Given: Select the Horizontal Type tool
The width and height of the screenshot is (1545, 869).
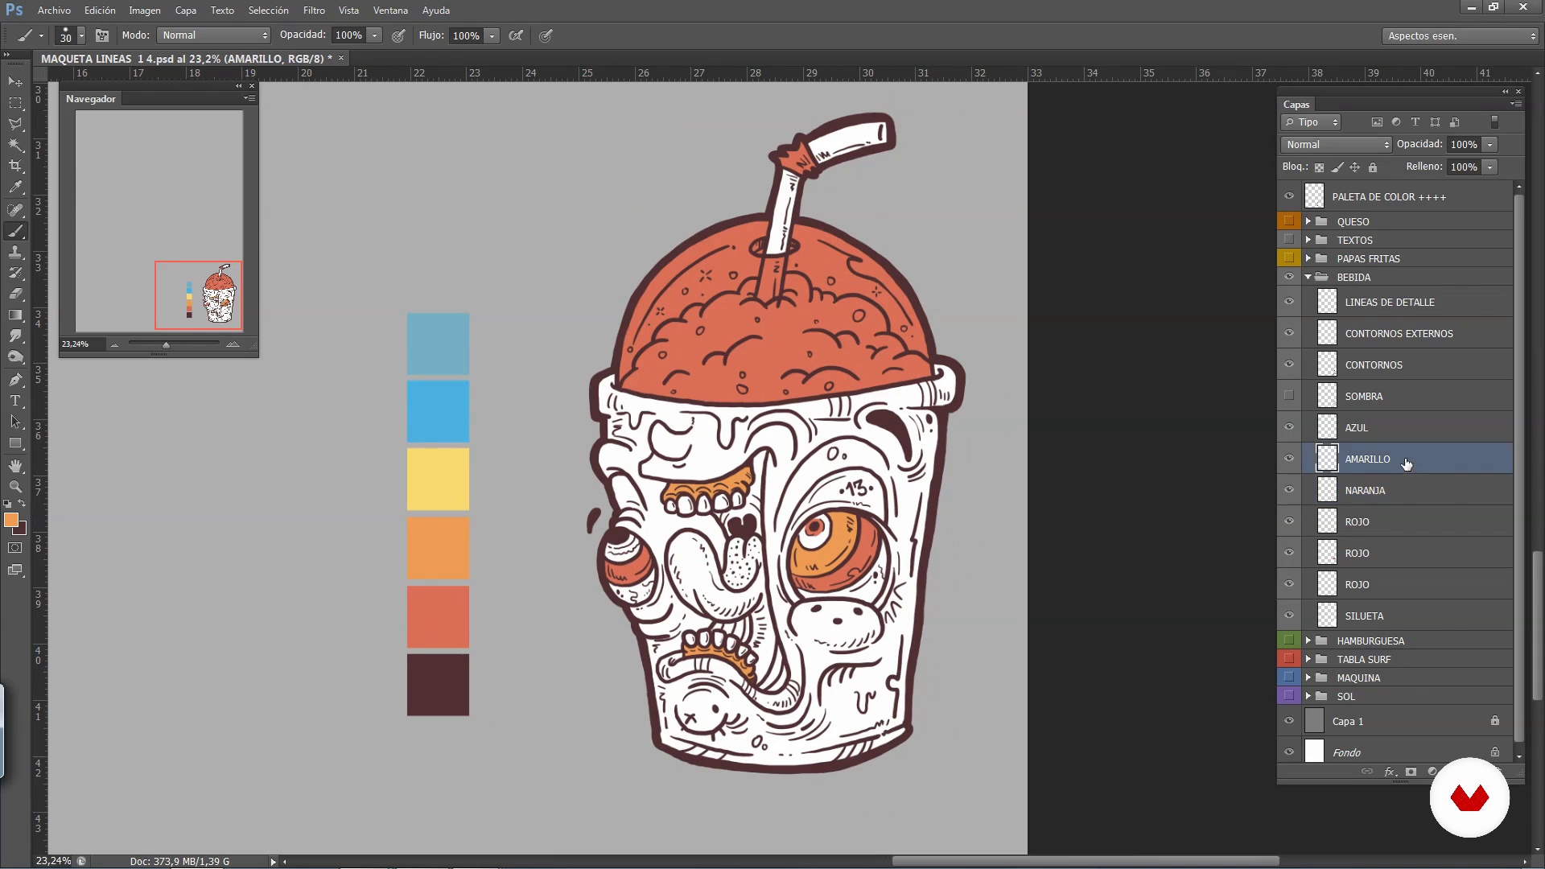Looking at the screenshot, I should click(x=15, y=400).
